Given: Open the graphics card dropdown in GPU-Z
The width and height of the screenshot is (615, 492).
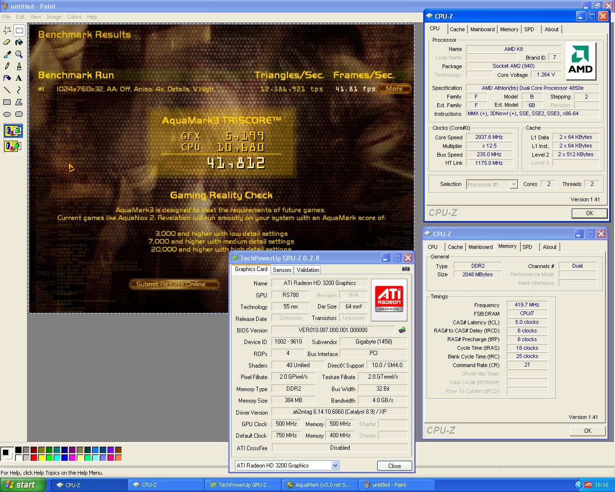Looking at the screenshot, I should 335,466.
